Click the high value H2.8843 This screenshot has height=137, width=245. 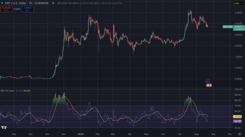click(x=73, y=3)
